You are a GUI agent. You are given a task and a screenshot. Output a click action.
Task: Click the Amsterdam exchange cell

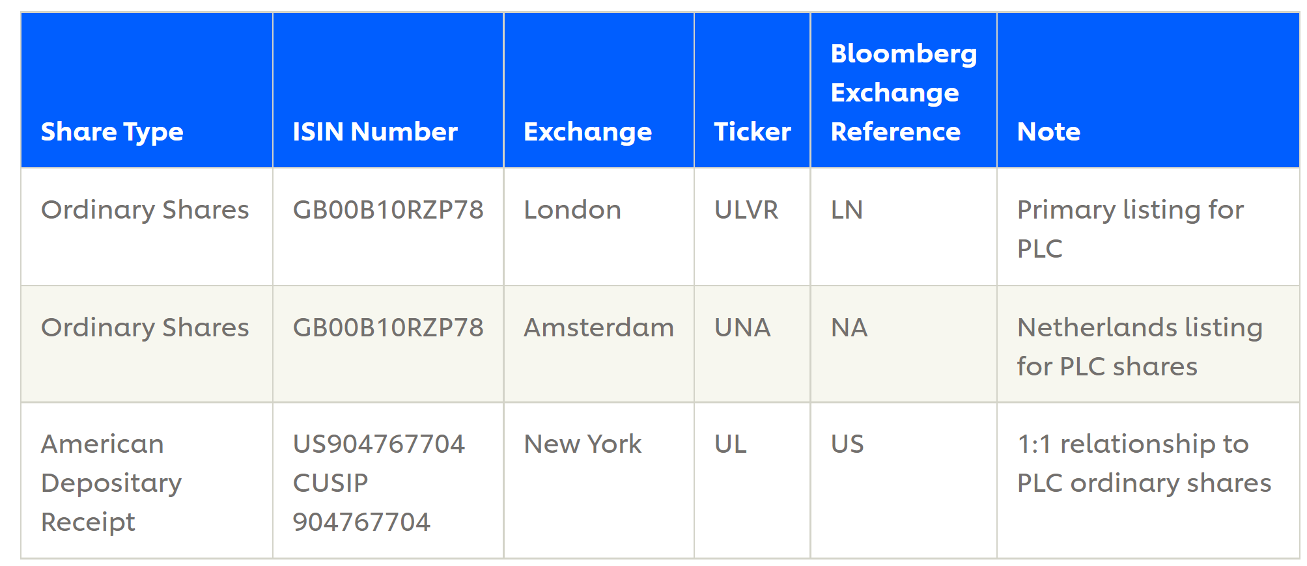[x=598, y=327]
